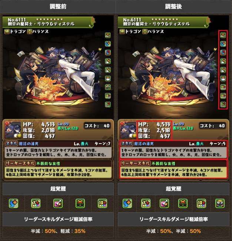Click the リーダースキル 不器用な友情 header in the 調整後 panel
This screenshot has height=241, width=232.
click(x=173, y=164)
